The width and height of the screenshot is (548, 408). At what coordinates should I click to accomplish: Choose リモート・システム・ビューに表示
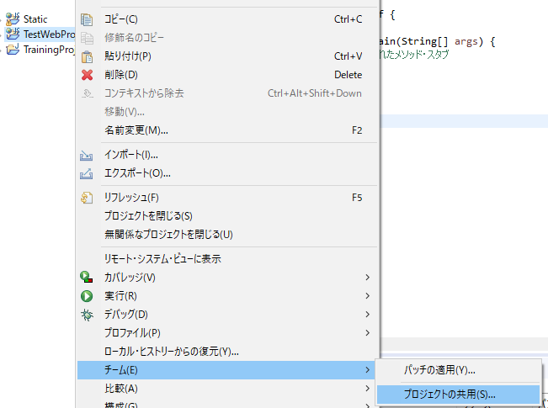pos(227,259)
